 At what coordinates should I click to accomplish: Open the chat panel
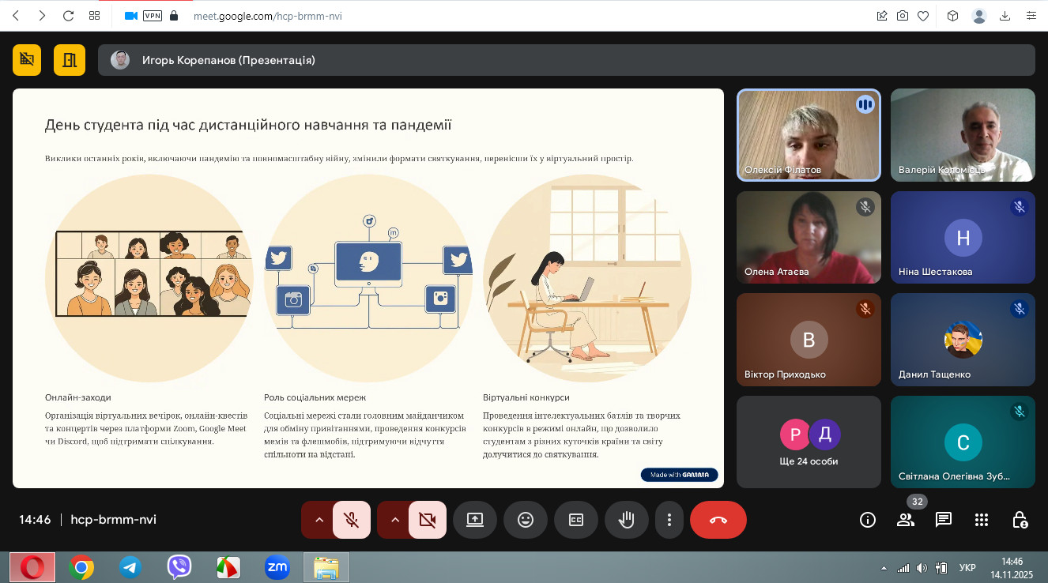pos(943,520)
